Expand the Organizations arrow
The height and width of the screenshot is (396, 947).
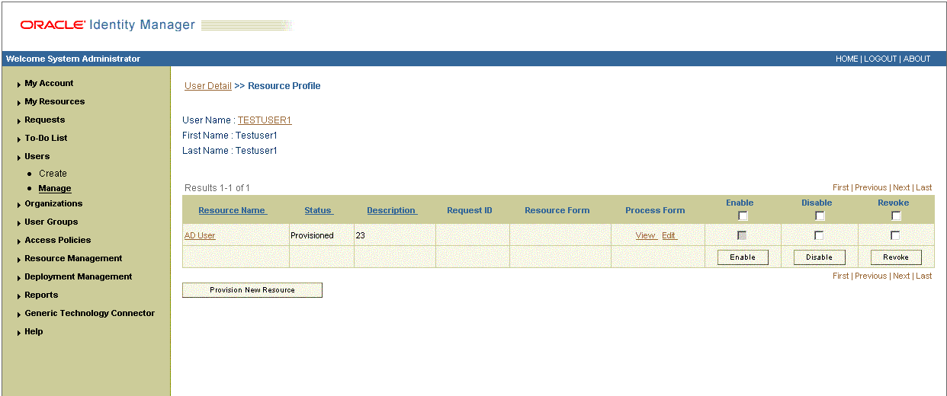(18, 205)
